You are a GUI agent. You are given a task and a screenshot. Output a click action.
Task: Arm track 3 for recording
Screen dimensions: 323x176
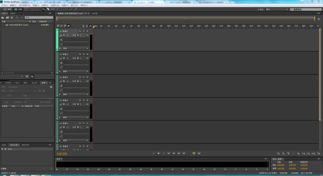tap(87, 77)
